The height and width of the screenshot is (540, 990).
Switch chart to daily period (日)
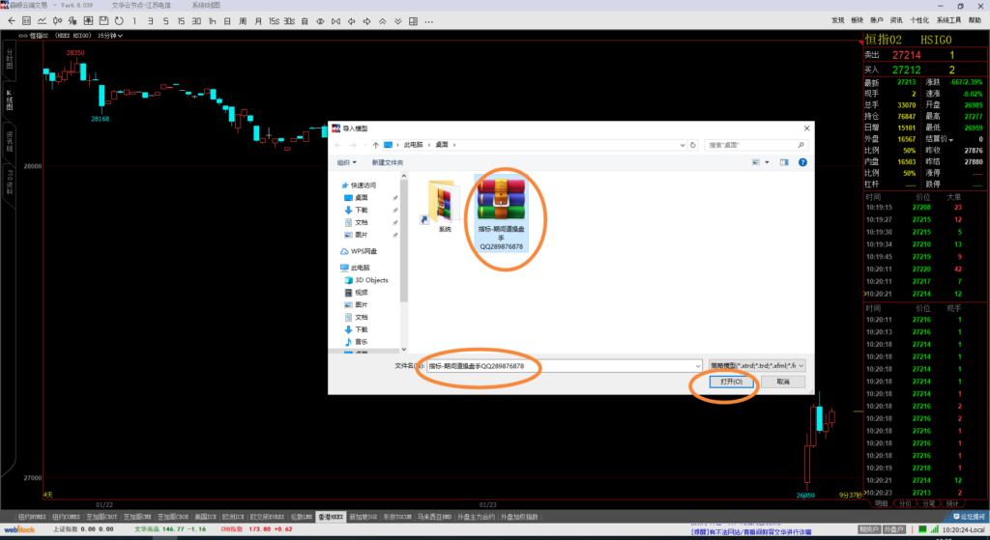click(227, 21)
